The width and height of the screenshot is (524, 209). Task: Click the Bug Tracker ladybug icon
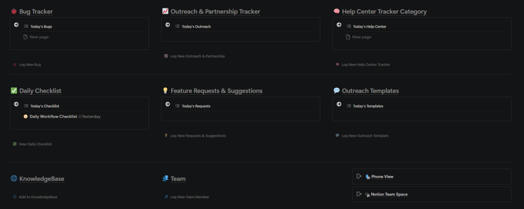point(14,11)
